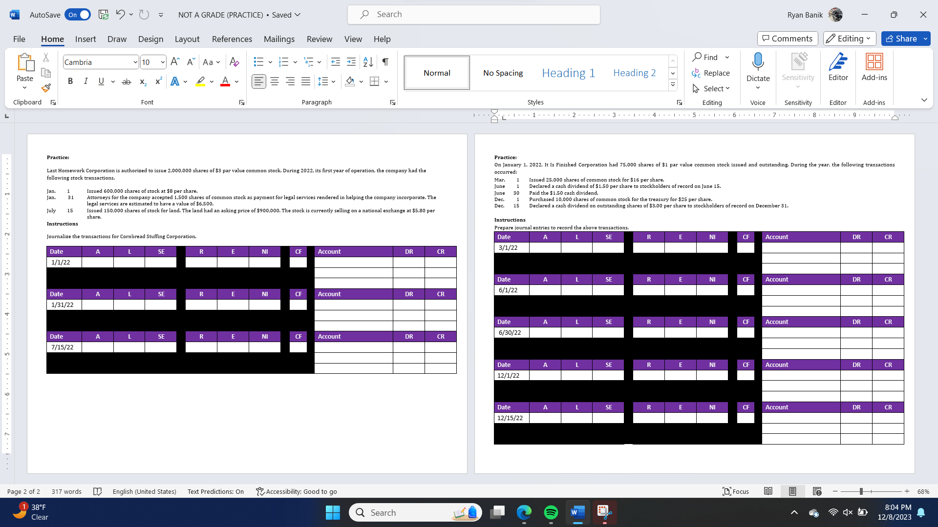Screen dimensions: 938x527
Task: Toggle the Show/Hide paragraph marks icon
Action: 385,62
